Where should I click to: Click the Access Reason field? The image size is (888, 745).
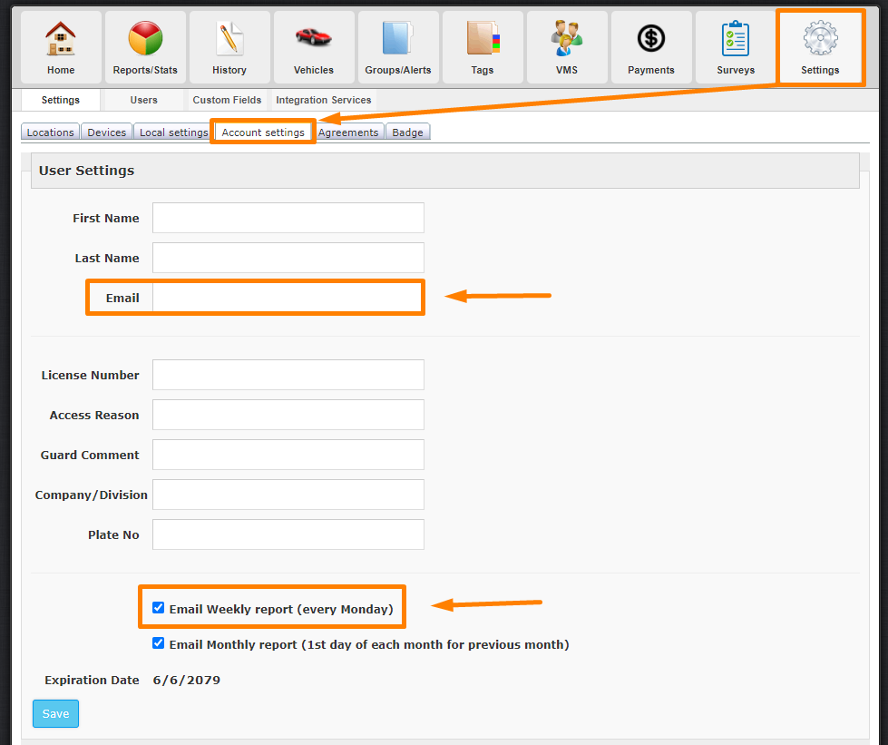pyautogui.click(x=288, y=415)
